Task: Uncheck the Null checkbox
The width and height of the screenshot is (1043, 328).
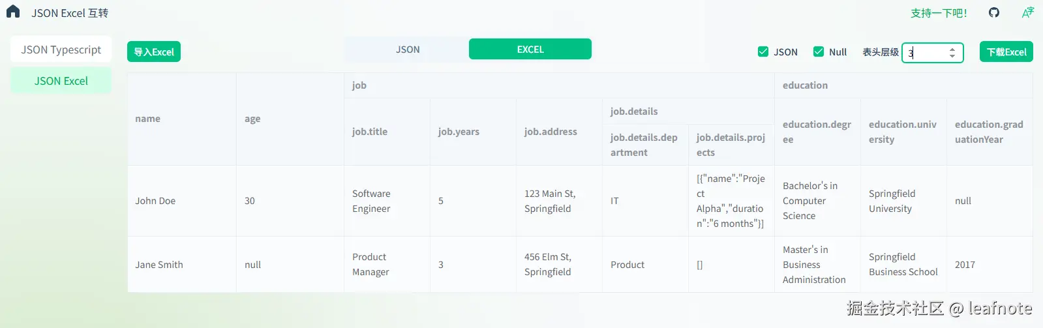Action: (819, 52)
